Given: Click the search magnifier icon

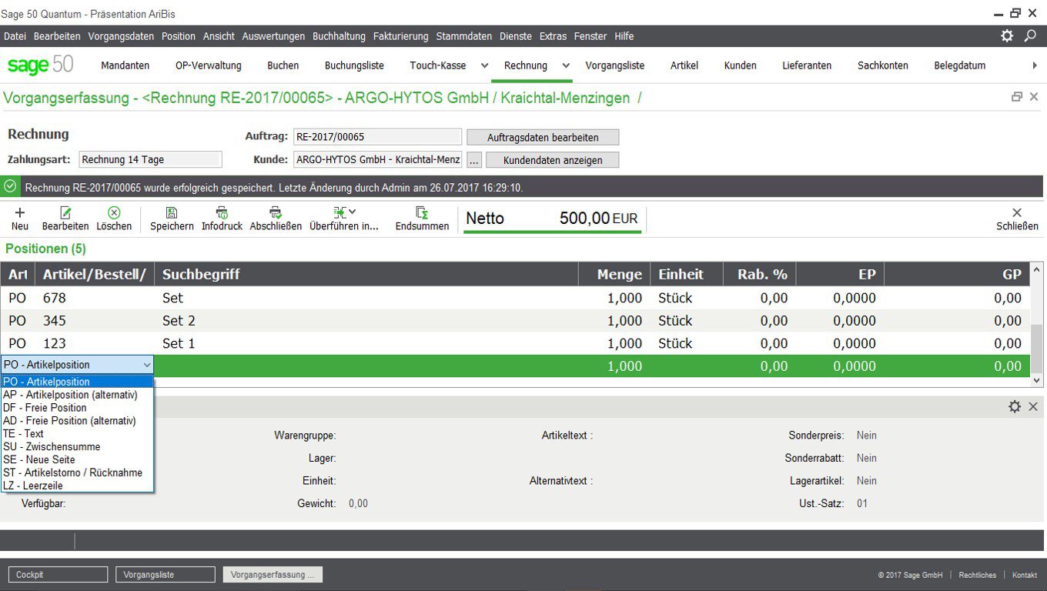Looking at the screenshot, I should pos(1030,36).
